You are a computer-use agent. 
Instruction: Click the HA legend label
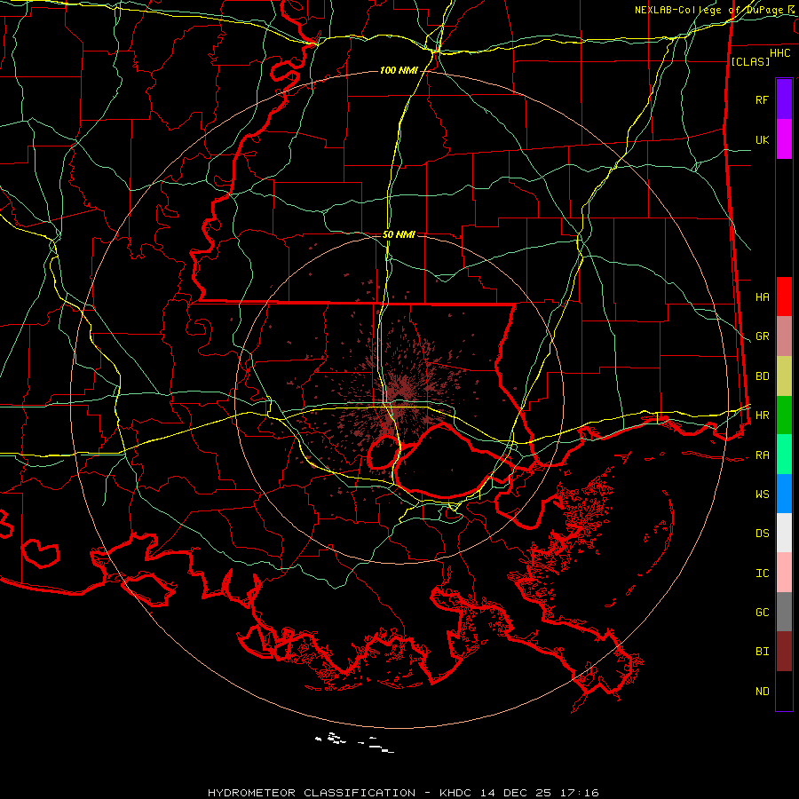tap(762, 297)
